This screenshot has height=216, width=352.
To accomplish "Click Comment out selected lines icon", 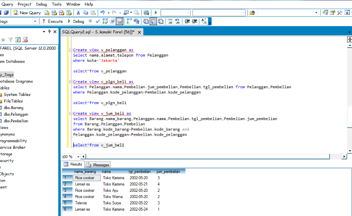I will point(170,21).
